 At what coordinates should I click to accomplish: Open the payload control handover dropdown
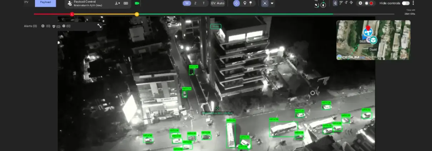click(117, 3)
